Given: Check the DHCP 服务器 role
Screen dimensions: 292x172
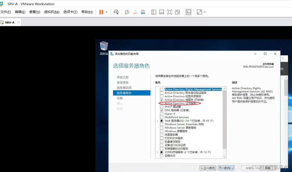Looking at the screenshot, I should (x=161, y=107).
